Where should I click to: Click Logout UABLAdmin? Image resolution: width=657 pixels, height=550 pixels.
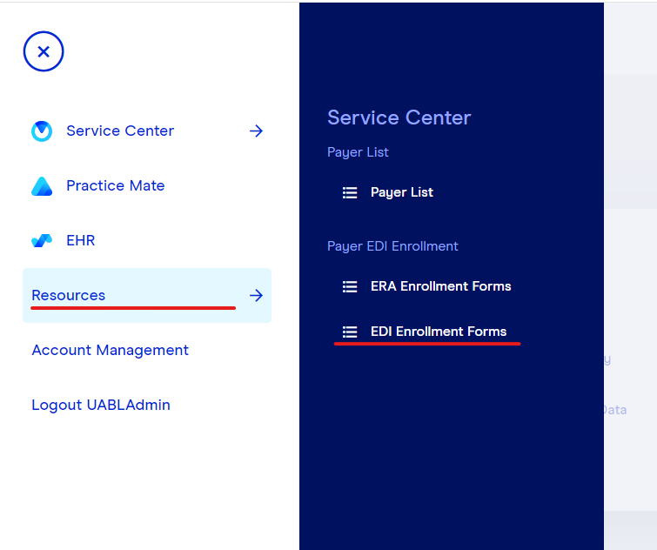click(101, 405)
